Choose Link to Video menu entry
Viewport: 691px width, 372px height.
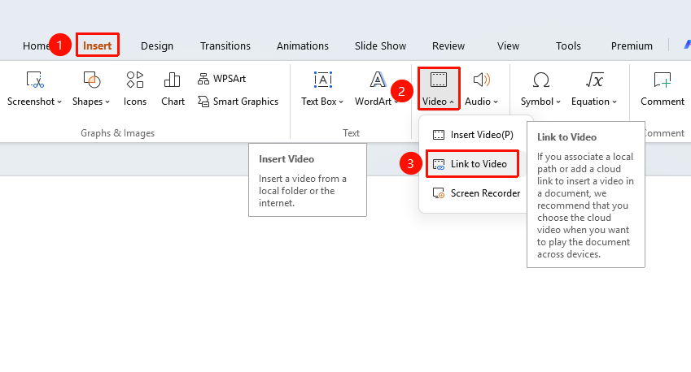coord(472,164)
